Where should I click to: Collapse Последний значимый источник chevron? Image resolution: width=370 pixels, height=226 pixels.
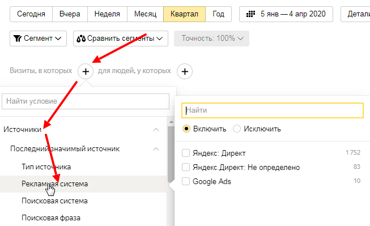(156, 149)
